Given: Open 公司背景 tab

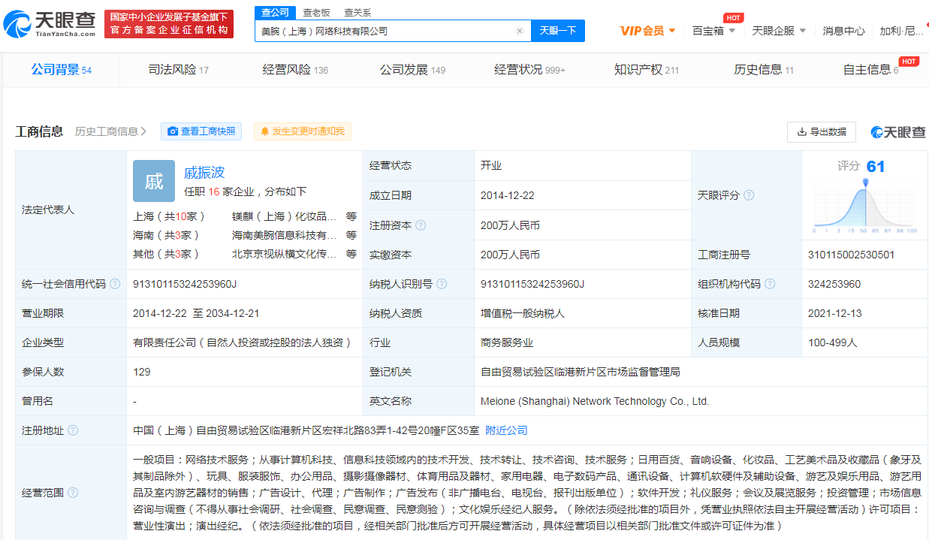Looking at the screenshot, I should pos(62,70).
